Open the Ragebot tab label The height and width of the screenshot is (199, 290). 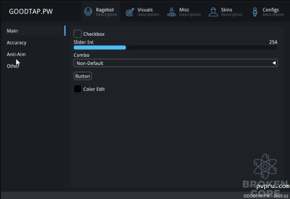105,10
